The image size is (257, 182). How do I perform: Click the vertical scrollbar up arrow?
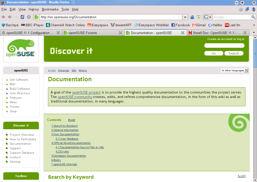pos(255,37)
